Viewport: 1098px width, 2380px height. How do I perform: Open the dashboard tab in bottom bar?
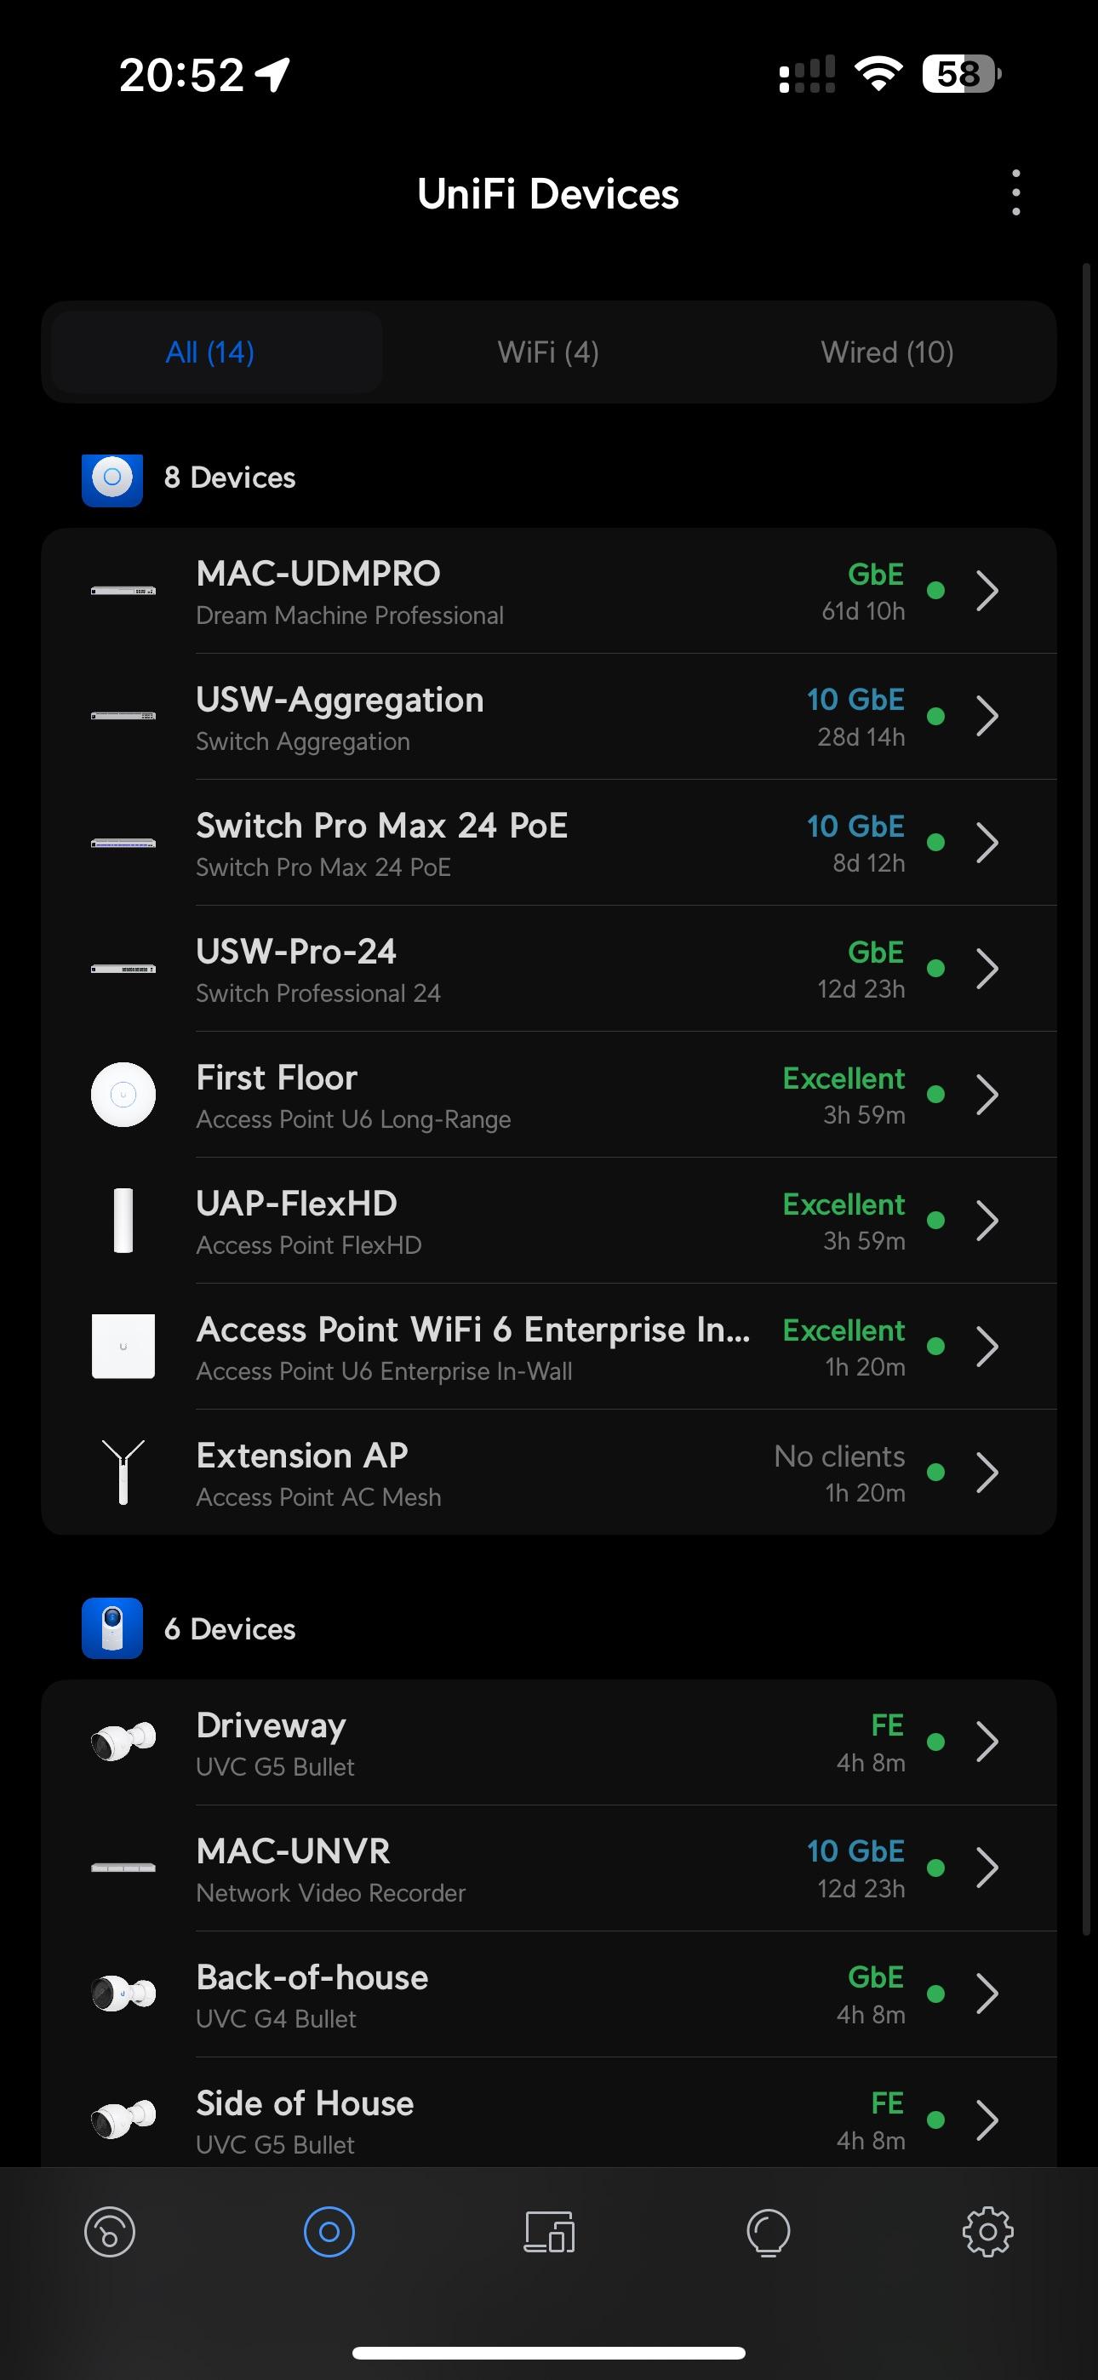pyautogui.click(x=110, y=2232)
